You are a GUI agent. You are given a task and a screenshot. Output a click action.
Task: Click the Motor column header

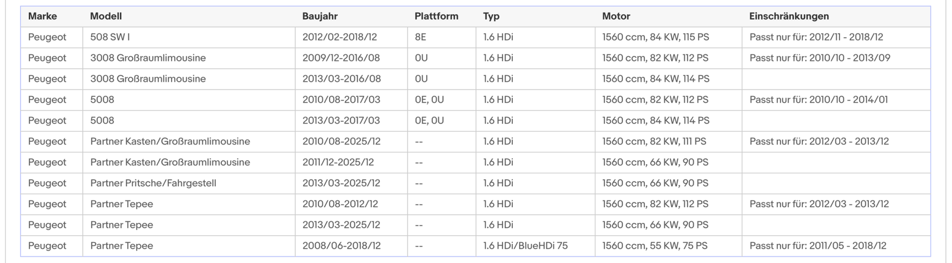(x=616, y=16)
